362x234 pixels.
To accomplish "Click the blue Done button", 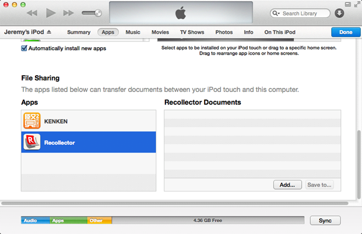I will tap(346, 32).
